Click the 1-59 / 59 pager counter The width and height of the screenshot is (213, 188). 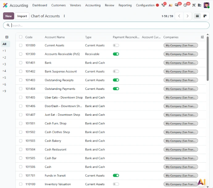pyautogui.click(x=167, y=16)
